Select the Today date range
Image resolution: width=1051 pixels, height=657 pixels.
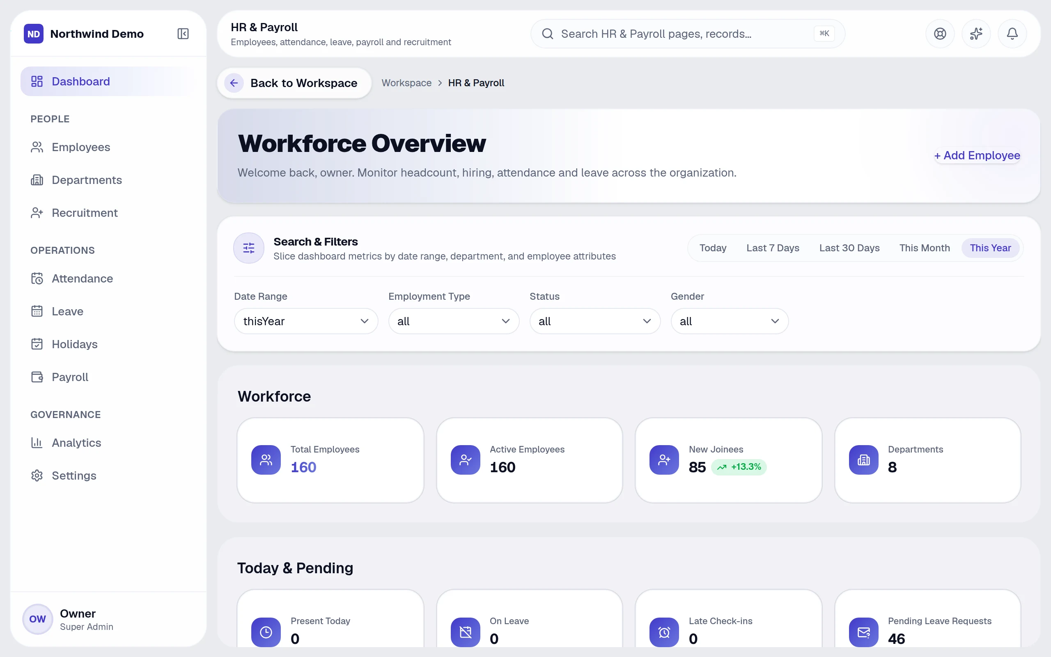(713, 248)
